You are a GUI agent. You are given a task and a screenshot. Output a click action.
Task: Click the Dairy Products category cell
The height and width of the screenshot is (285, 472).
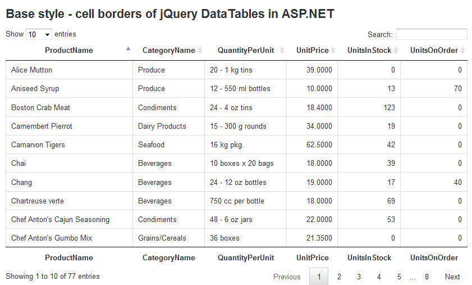coord(168,126)
